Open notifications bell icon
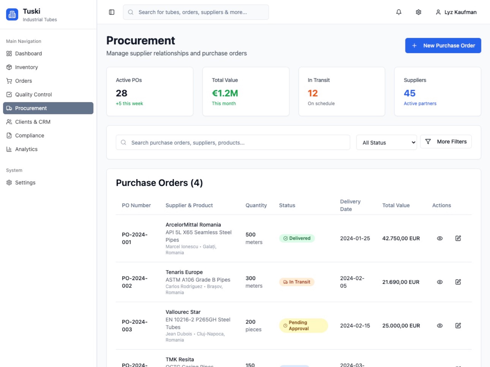Screen dimensions: 490x367 (399, 12)
